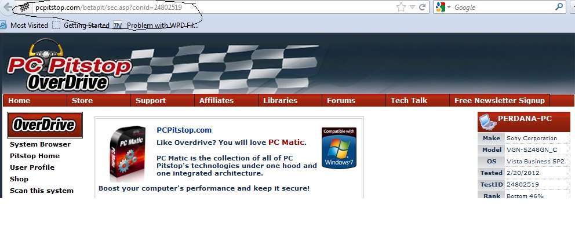Screen dimensions: 575x241
Task: Click the search magnifier icon
Action: [559, 6]
